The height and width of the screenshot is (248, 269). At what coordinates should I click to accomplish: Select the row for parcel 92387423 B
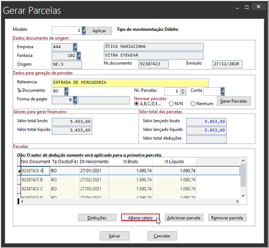tap(35, 180)
